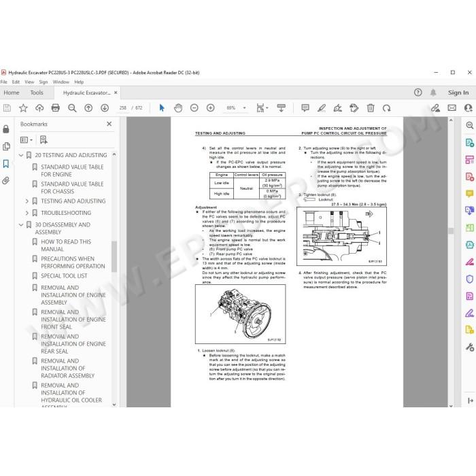This screenshot has height=476, width=476.
Task: Zoom in with the plus icon
Action: pyautogui.click(x=210, y=107)
